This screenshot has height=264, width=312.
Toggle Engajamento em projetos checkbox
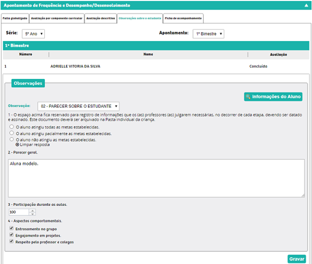(12, 235)
